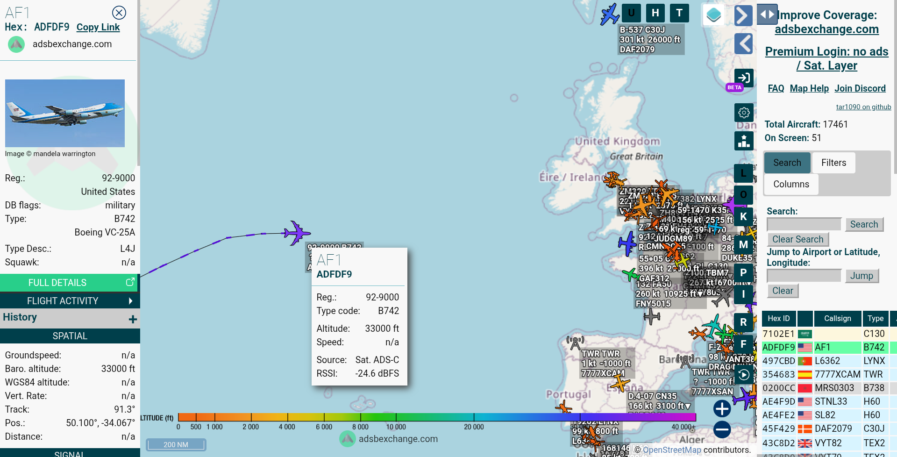
Task: Click the Saudi flag in 7102E1 row
Action: (x=804, y=334)
